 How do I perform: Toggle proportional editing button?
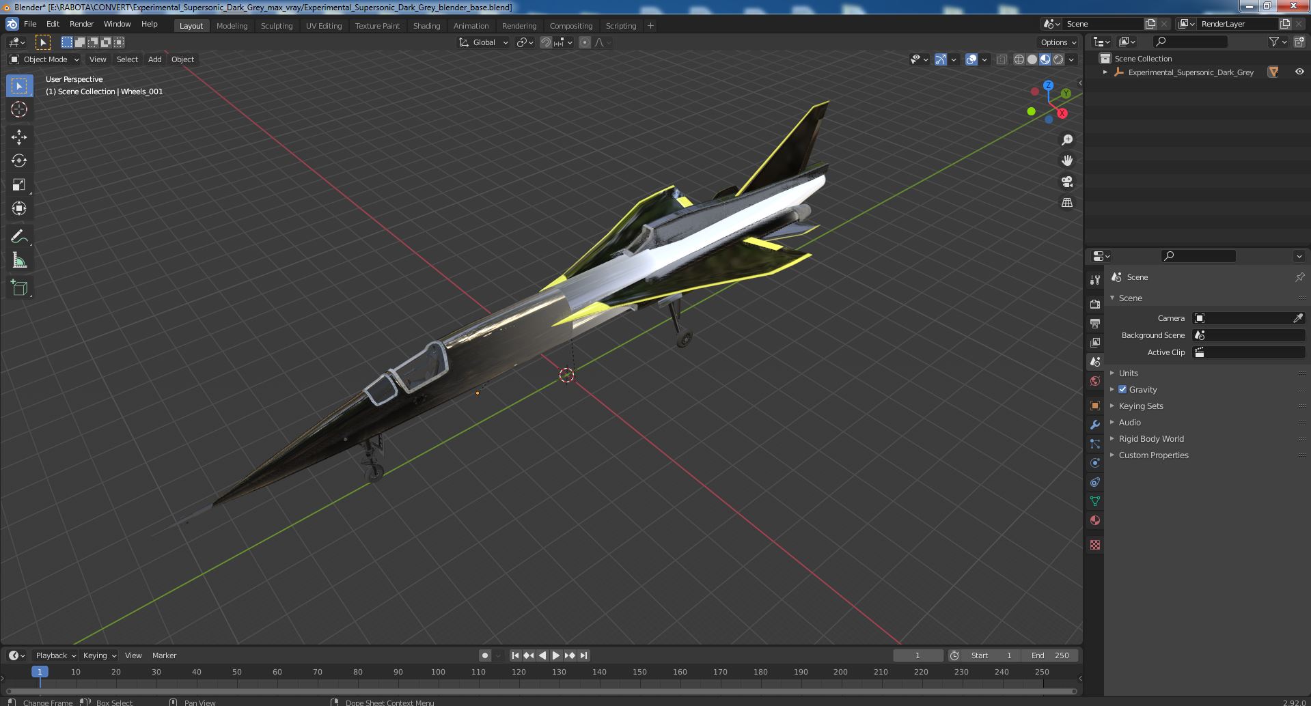tap(585, 42)
